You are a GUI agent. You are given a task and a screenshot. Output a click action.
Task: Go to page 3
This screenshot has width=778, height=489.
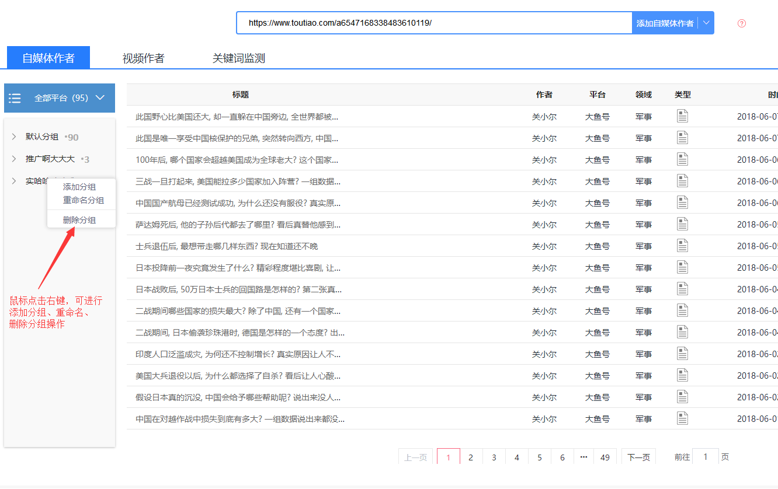[x=494, y=457]
